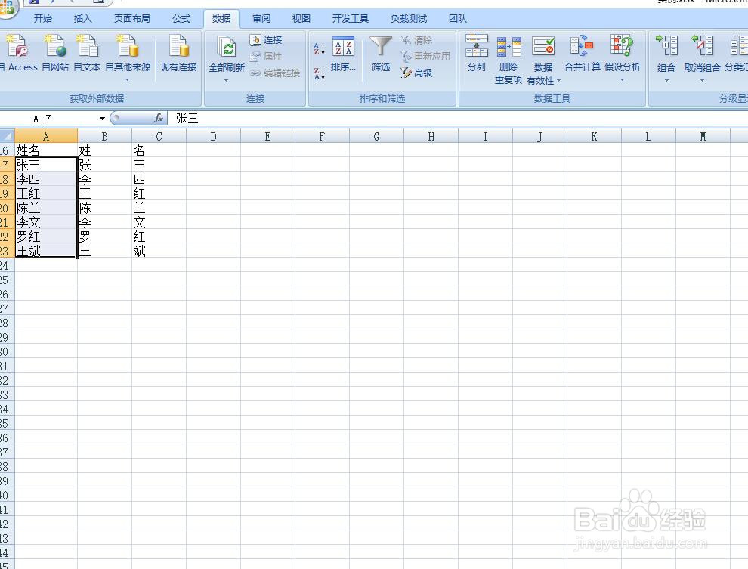Import data from web (自网站)

[55, 52]
